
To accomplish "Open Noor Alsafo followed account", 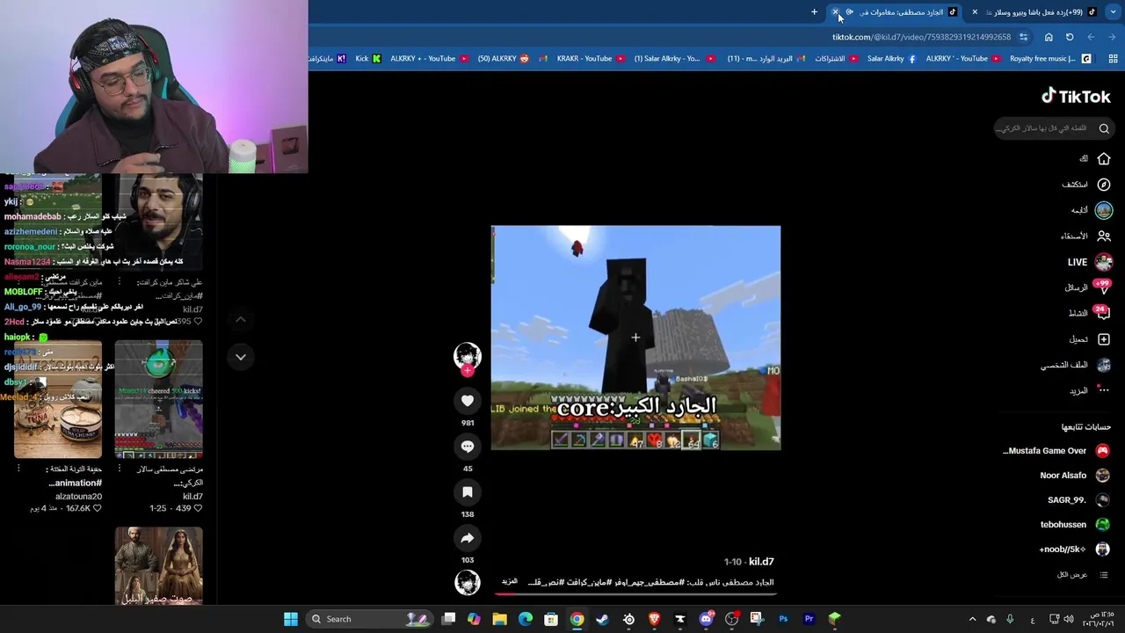I will [x=1075, y=476].
